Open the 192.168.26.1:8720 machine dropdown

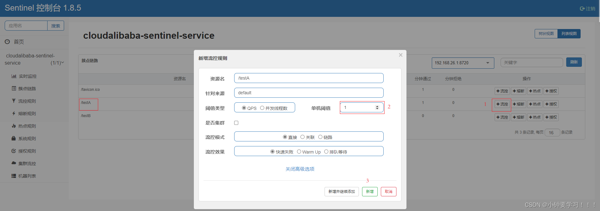463,63
